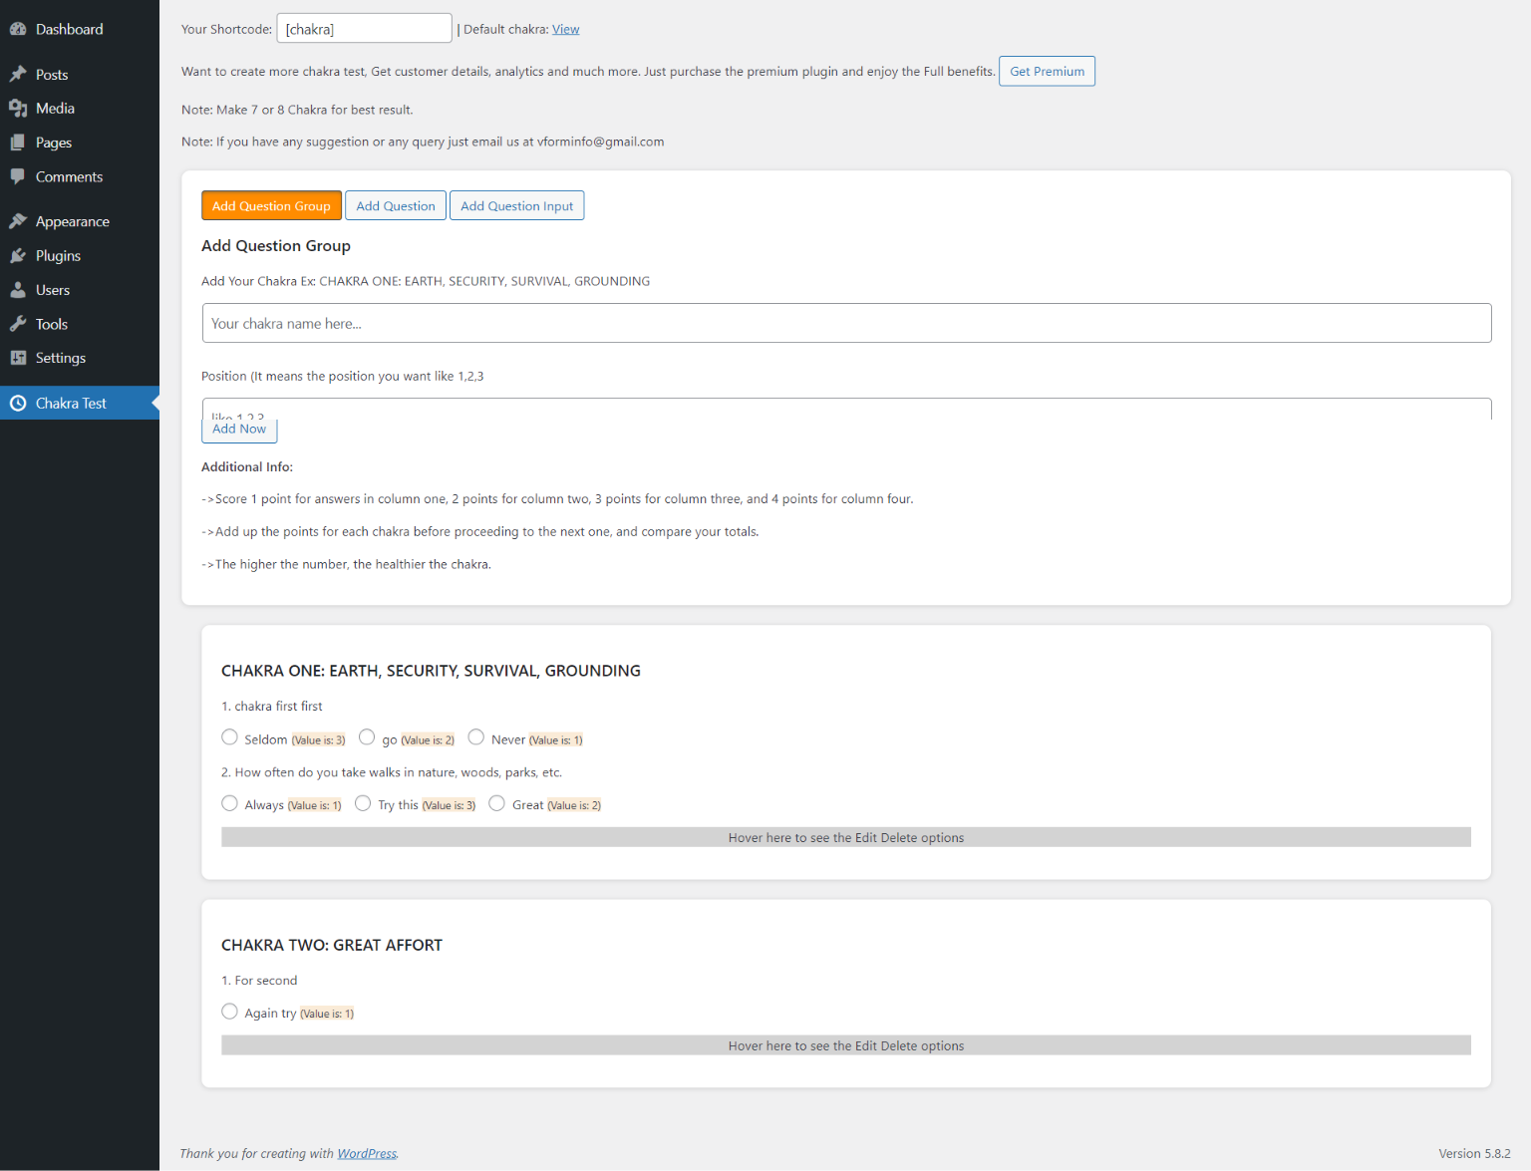This screenshot has height=1171, width=1531.
Task: Select the 'go' radio option
Action: point(367,737)
